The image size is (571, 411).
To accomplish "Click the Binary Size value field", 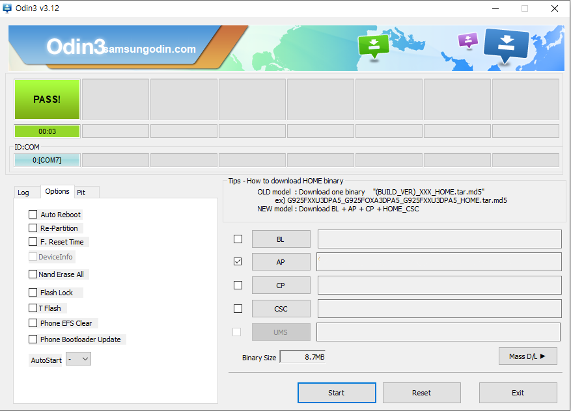I will coord(302,357).
